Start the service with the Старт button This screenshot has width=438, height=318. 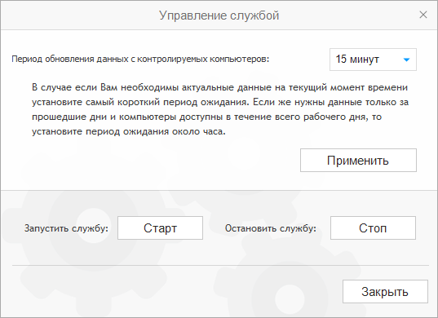[x=160, y=227]
